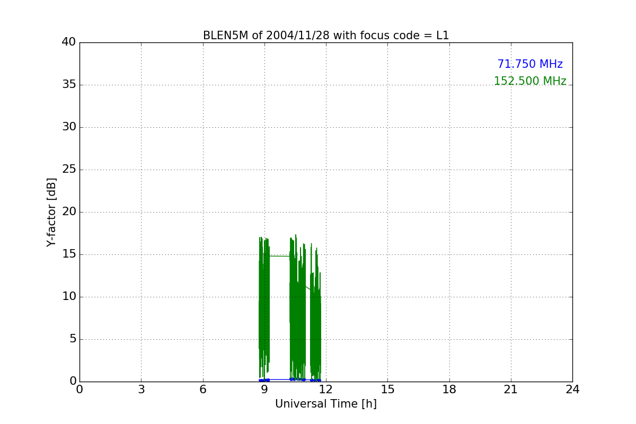Click y-axis tick label 25
The width and height of the screenshot is (636, 424).
69,170
